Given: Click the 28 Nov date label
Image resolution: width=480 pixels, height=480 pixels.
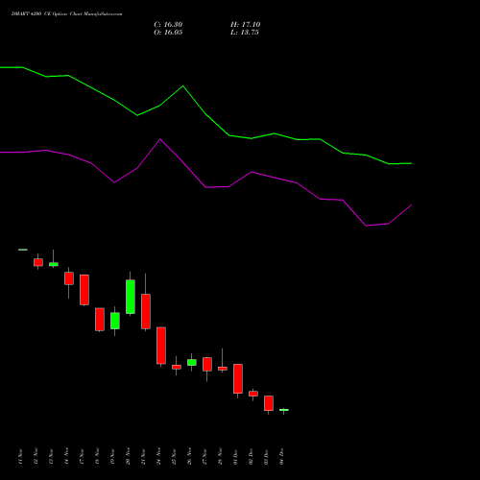Looking at the screenshot, I should [220, 457].
